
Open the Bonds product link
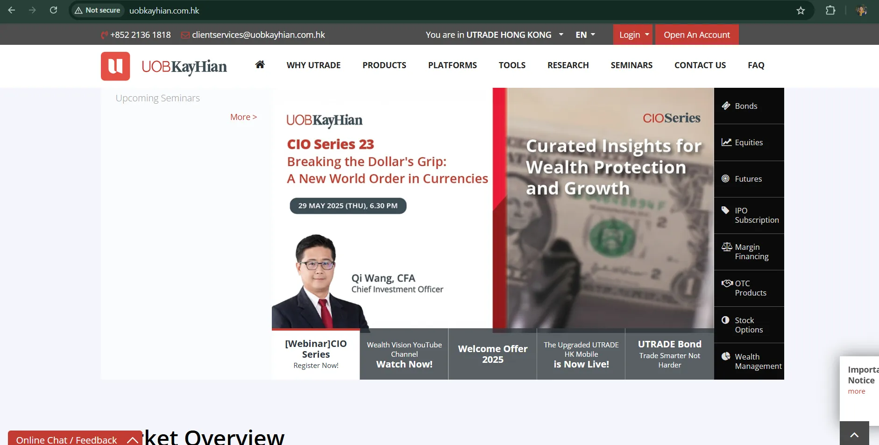[749, 106]
